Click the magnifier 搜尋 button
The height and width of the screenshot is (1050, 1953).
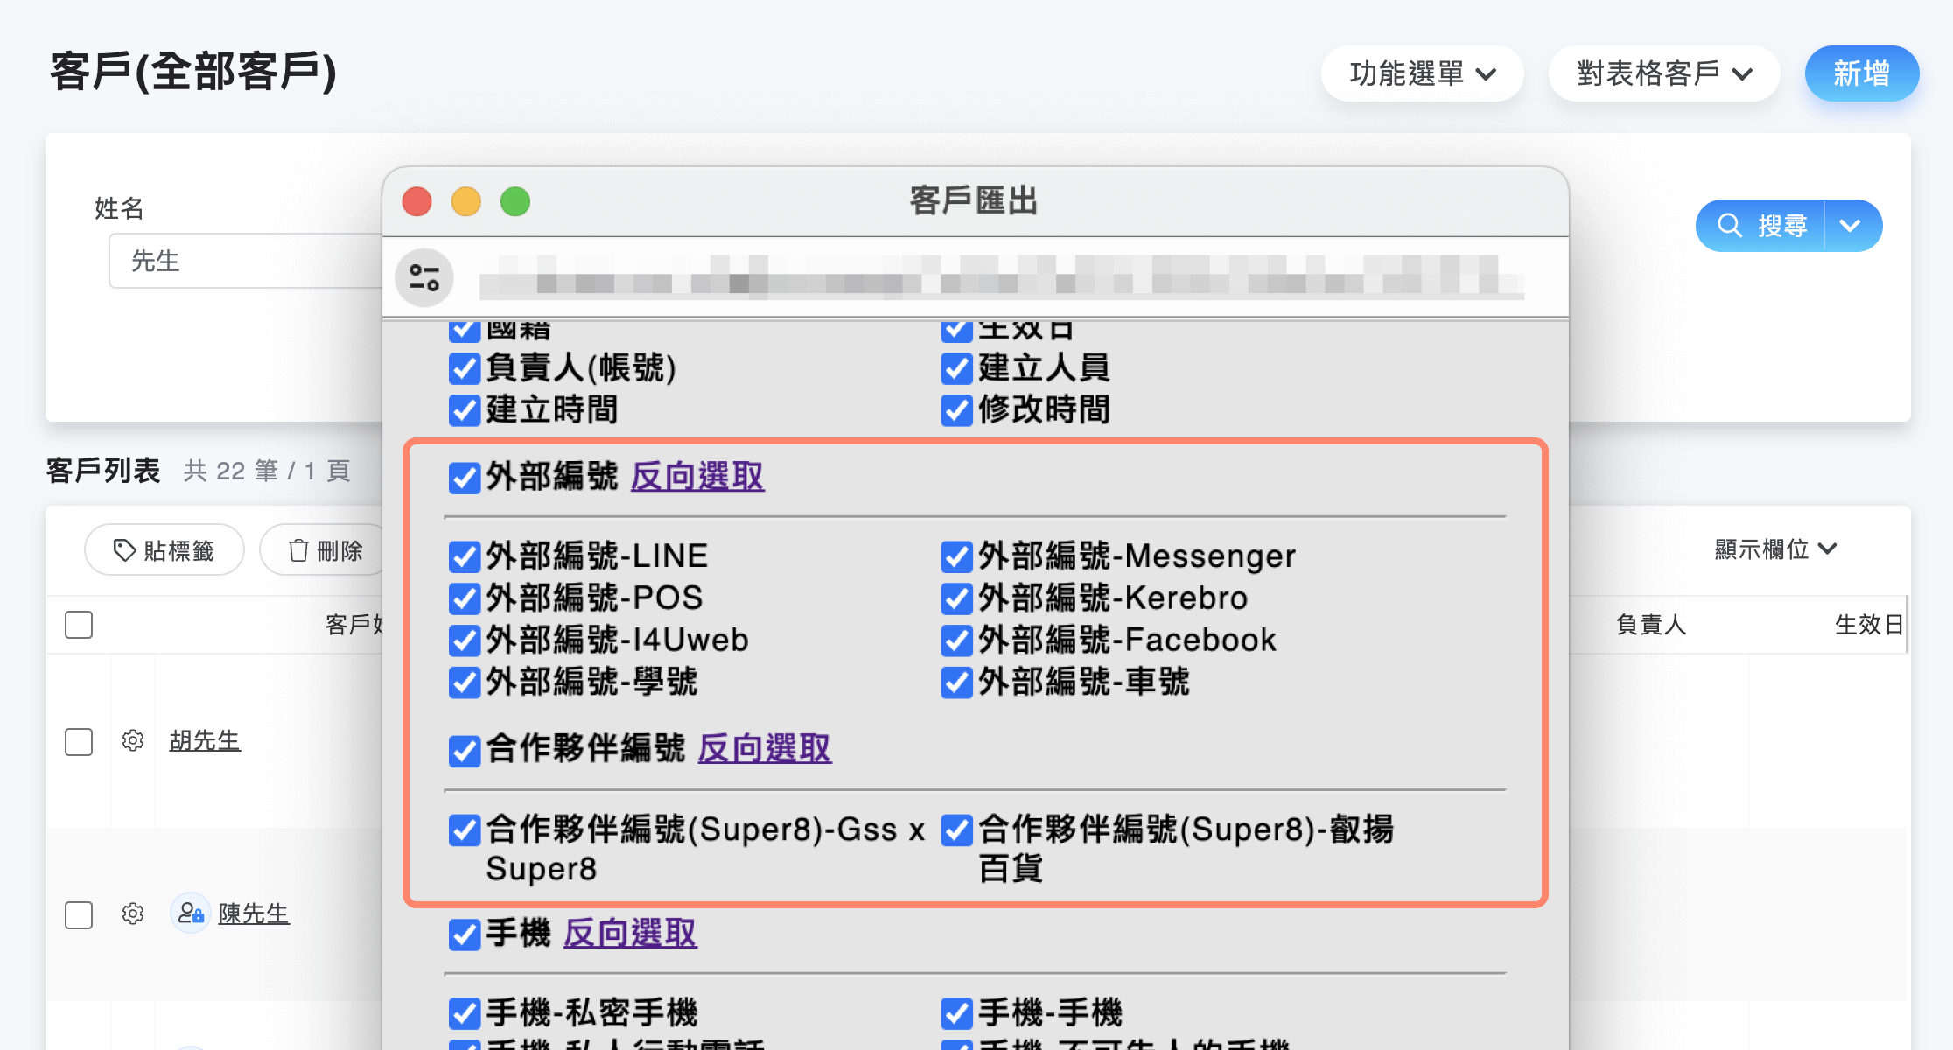pyautogui.click(x=1760, y=226)
